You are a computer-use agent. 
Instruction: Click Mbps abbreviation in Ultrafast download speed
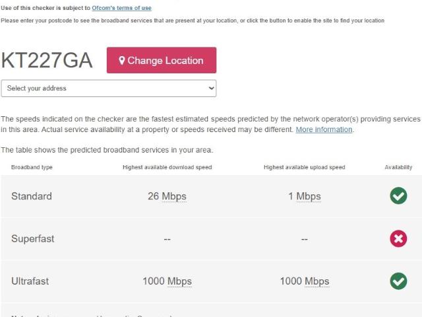179,281
